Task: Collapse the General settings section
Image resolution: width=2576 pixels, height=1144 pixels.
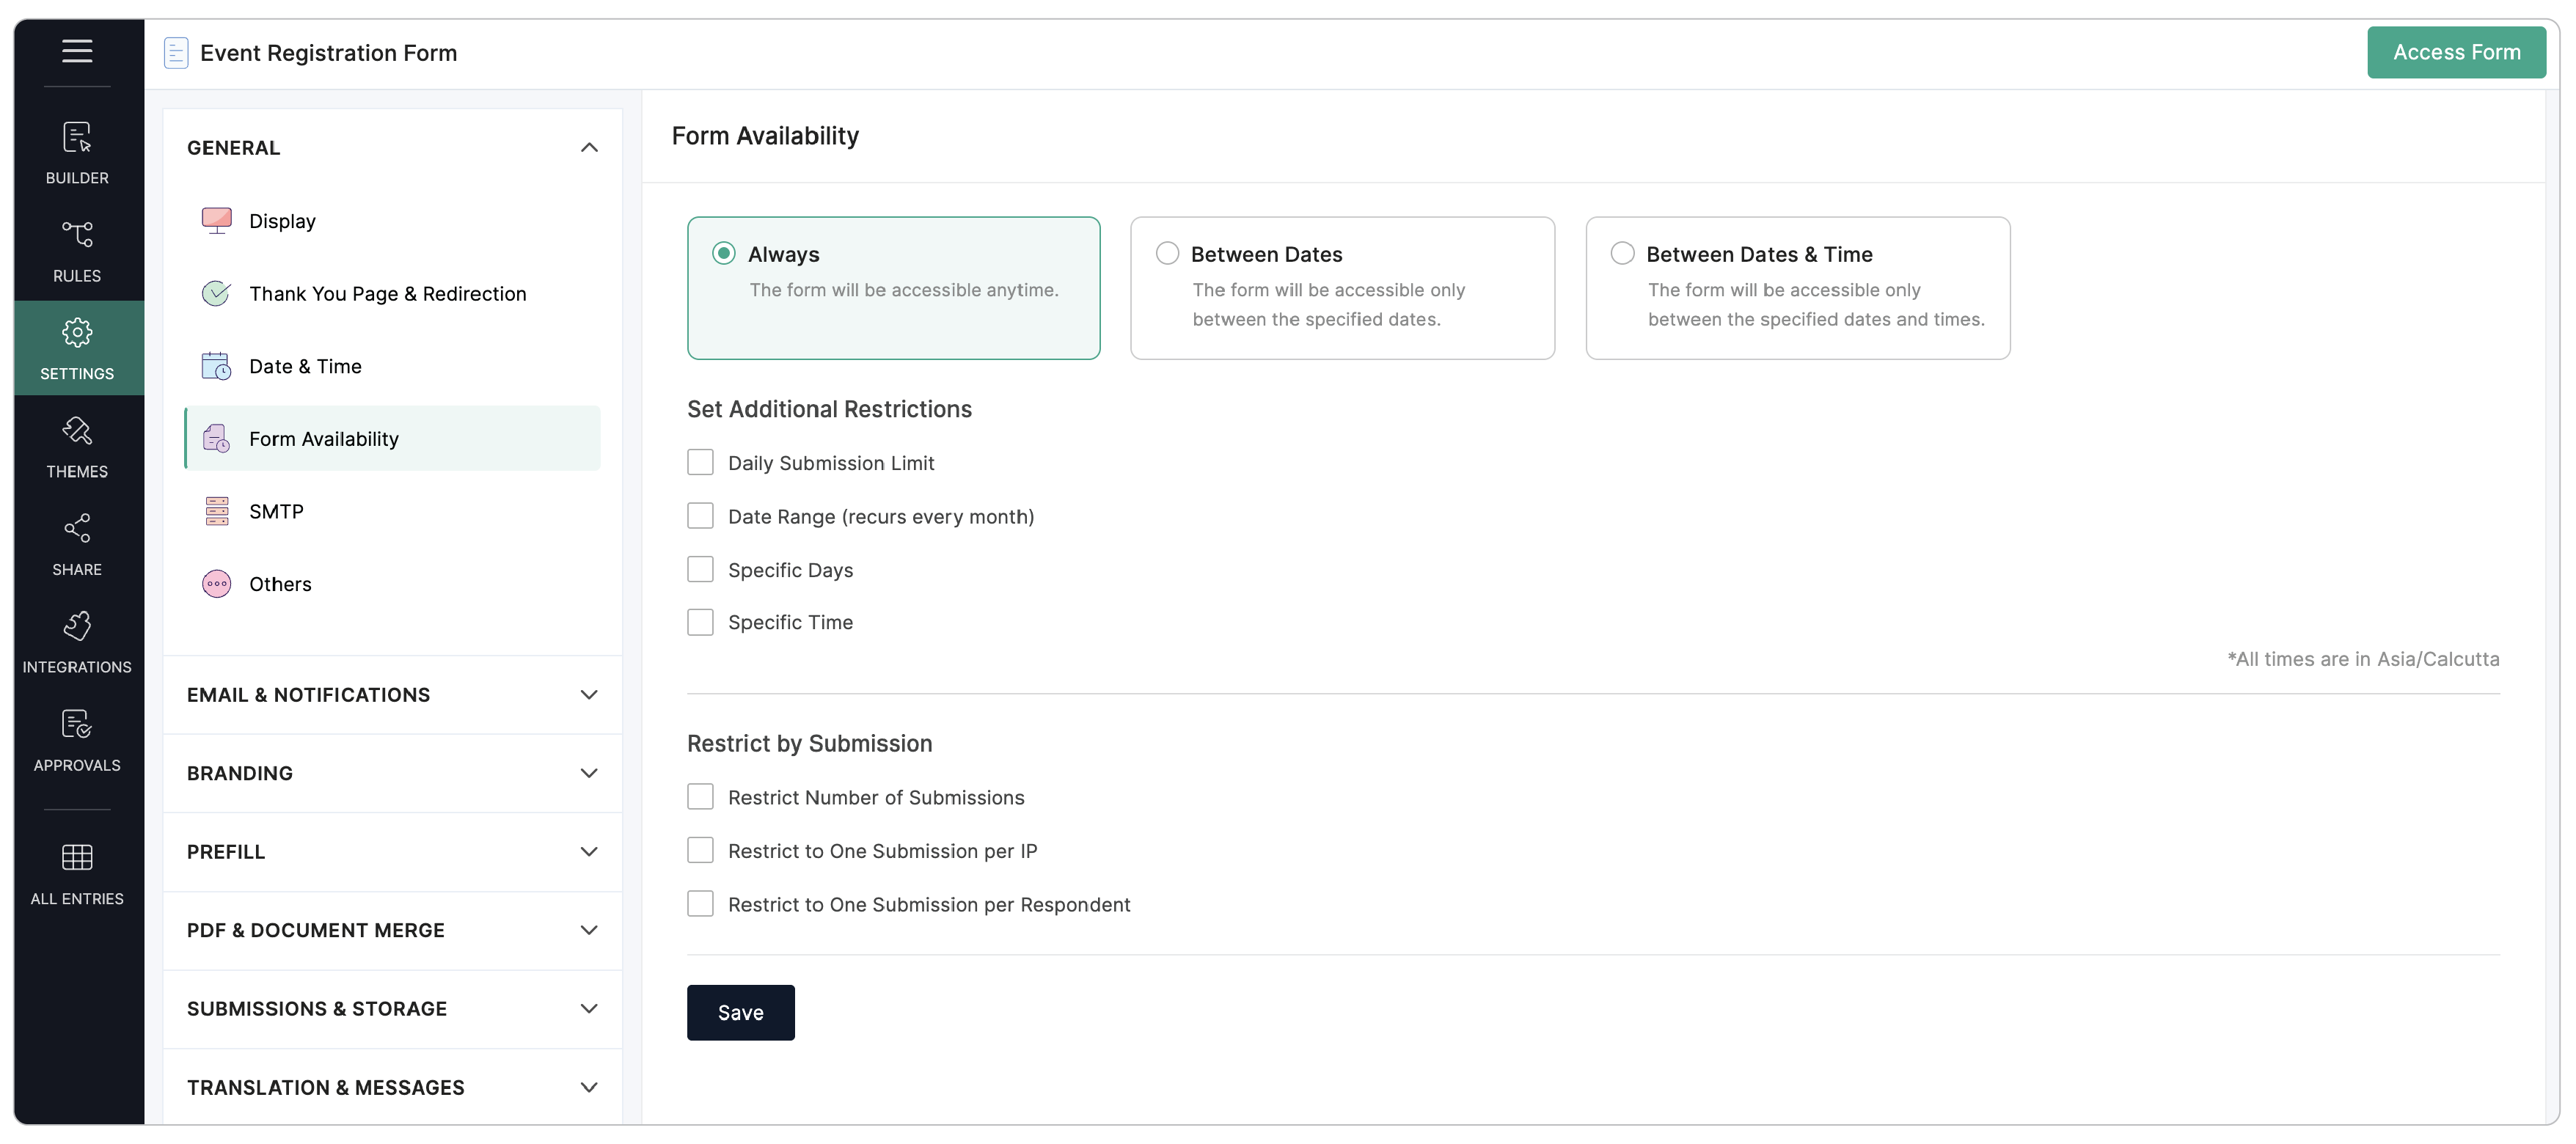Action: [590, 147]
